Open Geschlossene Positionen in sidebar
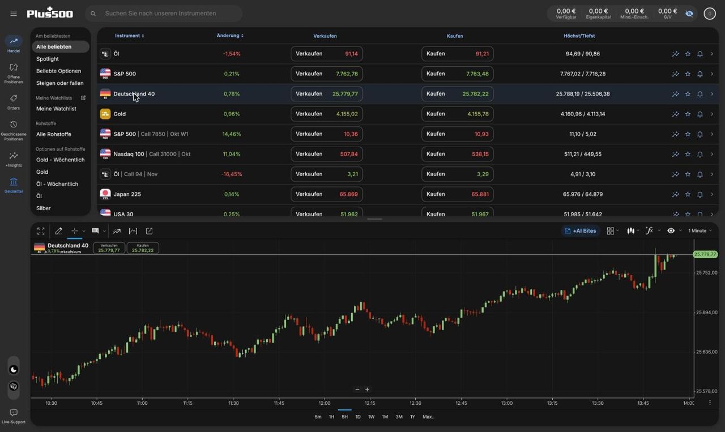The height and width of the screenshot is (432, 725). click(14, 130)
